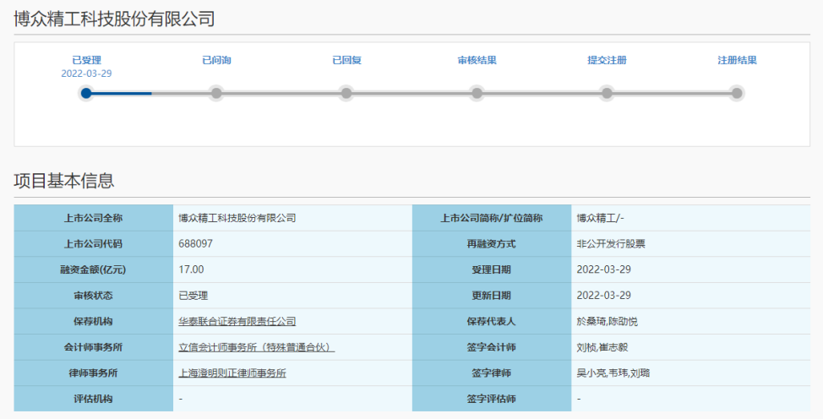Image resolution: width=823 pixels, height=419 pixels.
Task: Click the 律师事务所 header cell
Action: tap(94, 373)
